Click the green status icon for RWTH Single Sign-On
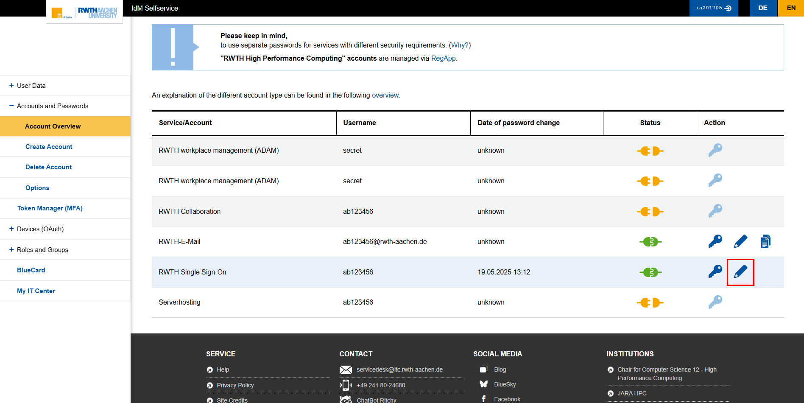Image resolution: width=804 pixels, height=403 pixels. click(650, 272)
